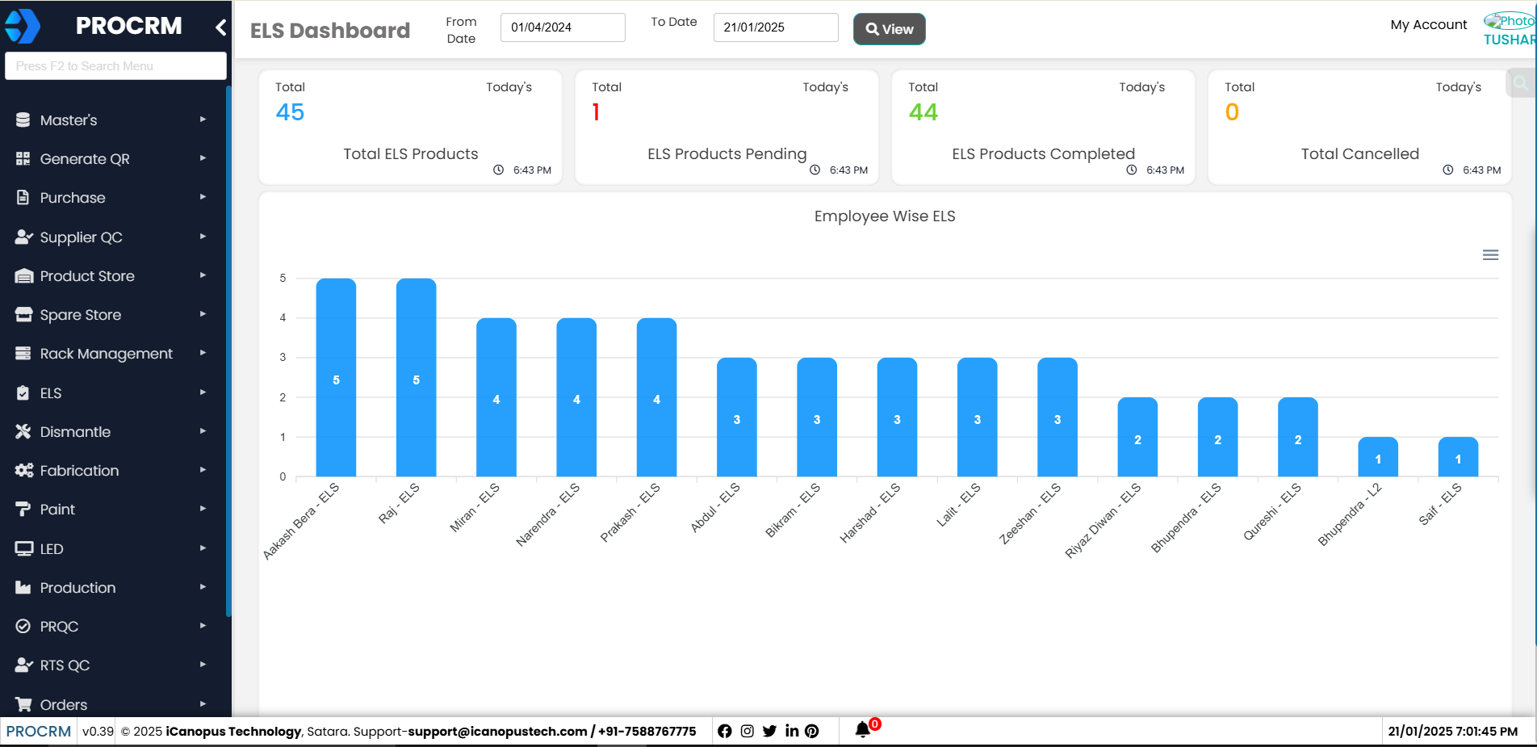The width and height of the screenshot is (1537, 747).
Task: Open the LinkedIn icon in footer
Action: click(791, 731)
